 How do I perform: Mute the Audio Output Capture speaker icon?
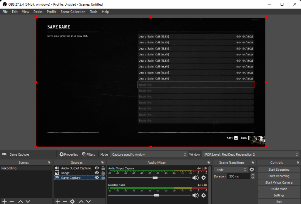[195, 178]
